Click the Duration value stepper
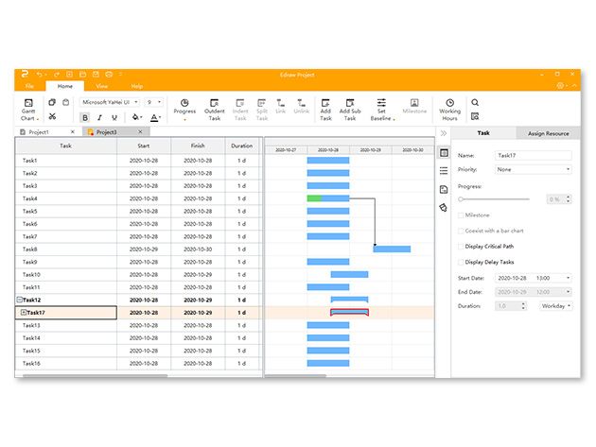 click(523, 306)
